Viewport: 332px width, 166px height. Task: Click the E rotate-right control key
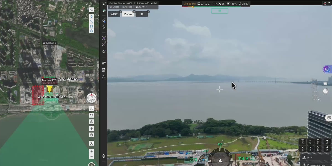click(x=318, y=141)
